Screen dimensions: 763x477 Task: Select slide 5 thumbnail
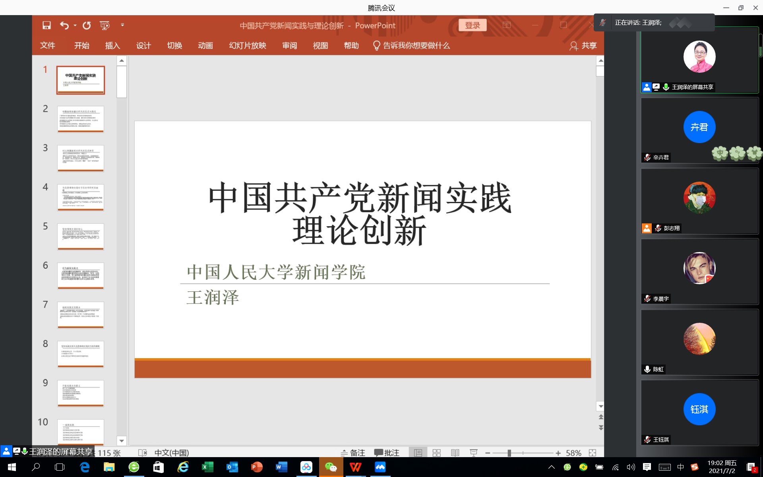81,237
